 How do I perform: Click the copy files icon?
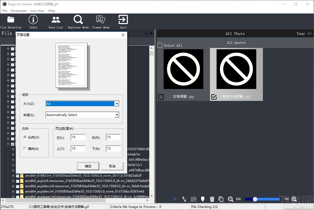(221, 199)
